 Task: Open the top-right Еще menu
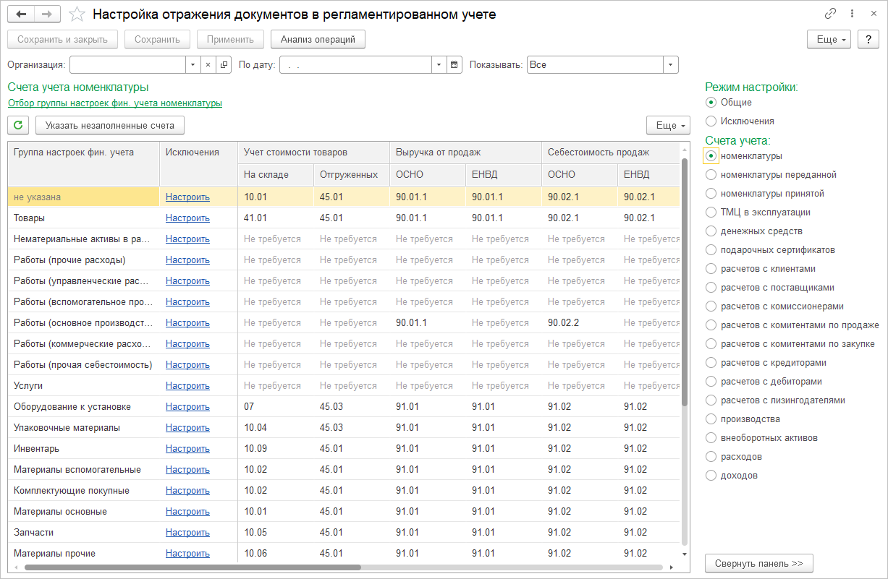[x=829, y=39]
